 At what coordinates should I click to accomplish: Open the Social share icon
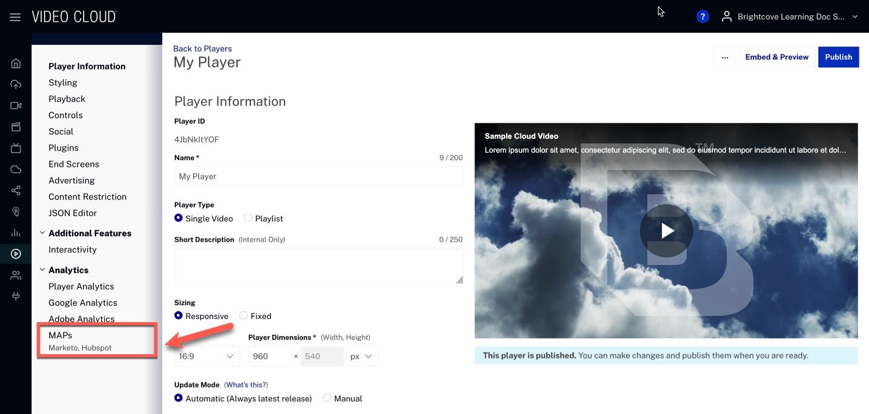point(16,190)
